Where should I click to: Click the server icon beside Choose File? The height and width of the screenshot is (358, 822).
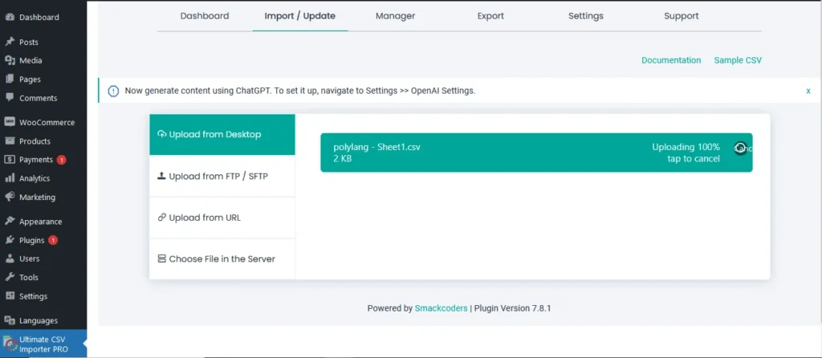162,259
